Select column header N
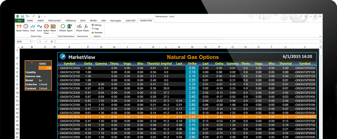 click(192, 47)
